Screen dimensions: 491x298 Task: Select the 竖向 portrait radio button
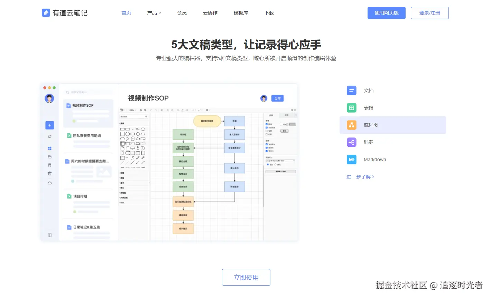pyautogui.click(x=268, y=164)
